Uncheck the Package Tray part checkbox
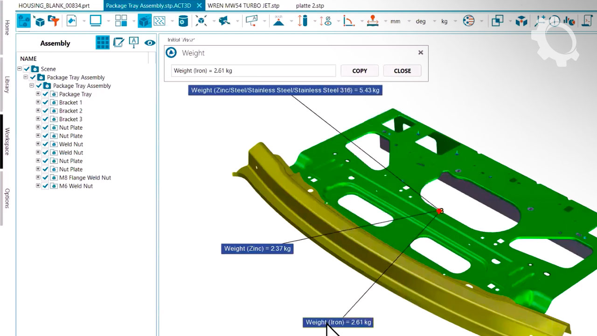 [x=45, y=94]
